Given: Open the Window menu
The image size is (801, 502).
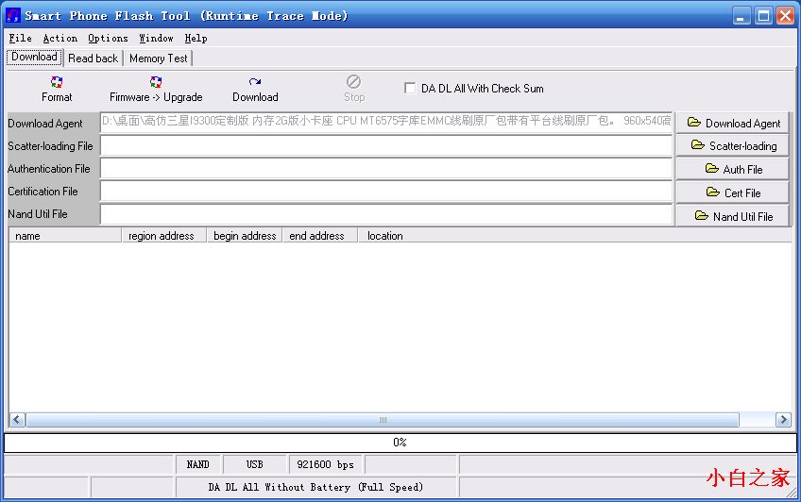Looking at the screenshot, I should coord(156,39).
